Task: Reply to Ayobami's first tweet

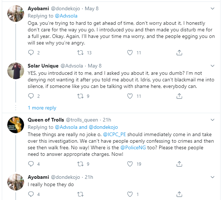Action: [31, 53]
